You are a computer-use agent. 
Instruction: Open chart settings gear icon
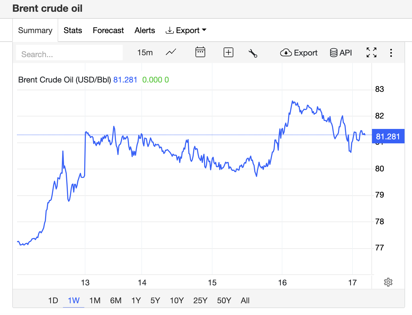(x=388, y=282)
